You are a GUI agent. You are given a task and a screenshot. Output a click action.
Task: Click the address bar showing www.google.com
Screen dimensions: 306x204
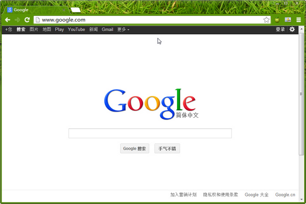pos(152,20)
